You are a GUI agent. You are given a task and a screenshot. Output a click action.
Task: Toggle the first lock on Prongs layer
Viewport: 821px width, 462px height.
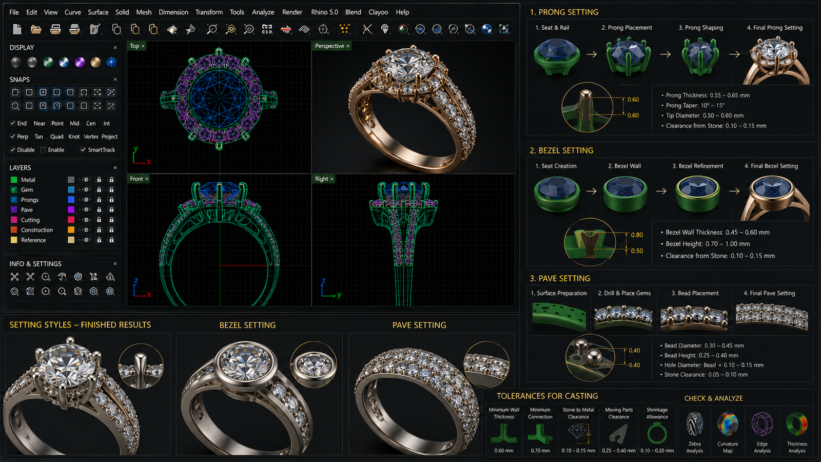pyautogui.click(x=99, y=200)
